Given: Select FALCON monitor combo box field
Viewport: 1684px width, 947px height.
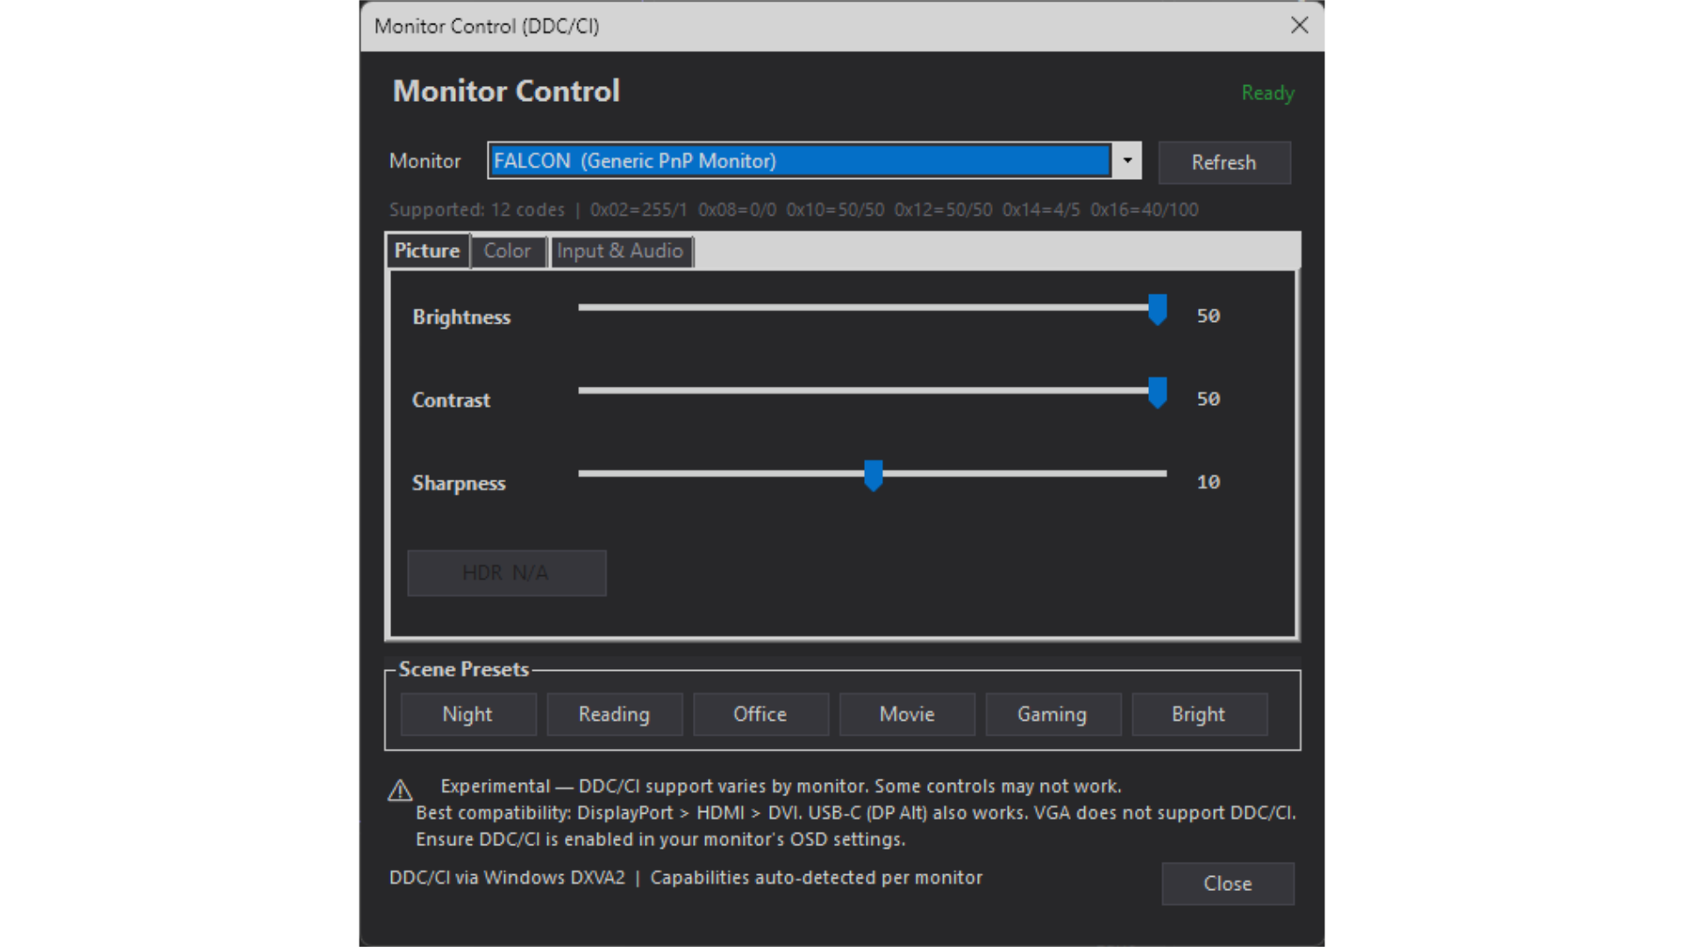Looking at the screenshot, I should tap(799, 160).
